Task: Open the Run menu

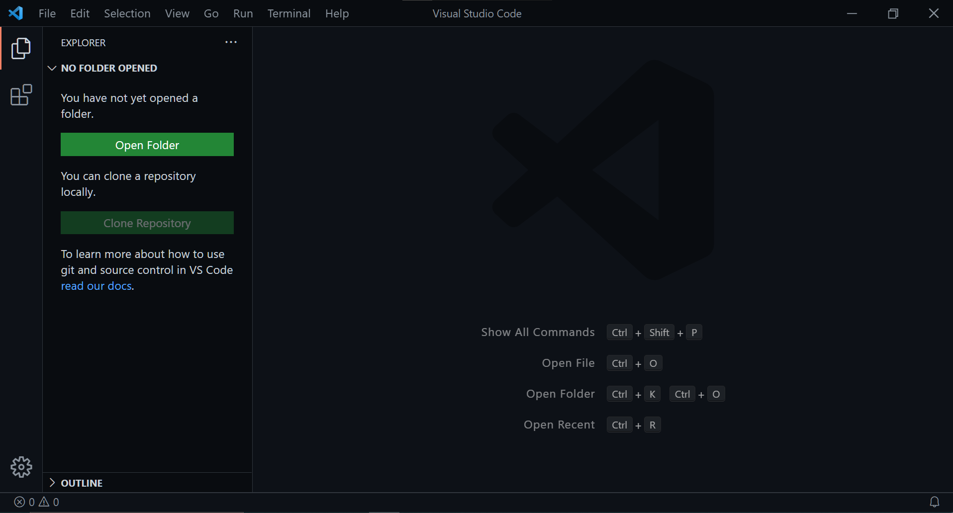Action: coord(243,13)
